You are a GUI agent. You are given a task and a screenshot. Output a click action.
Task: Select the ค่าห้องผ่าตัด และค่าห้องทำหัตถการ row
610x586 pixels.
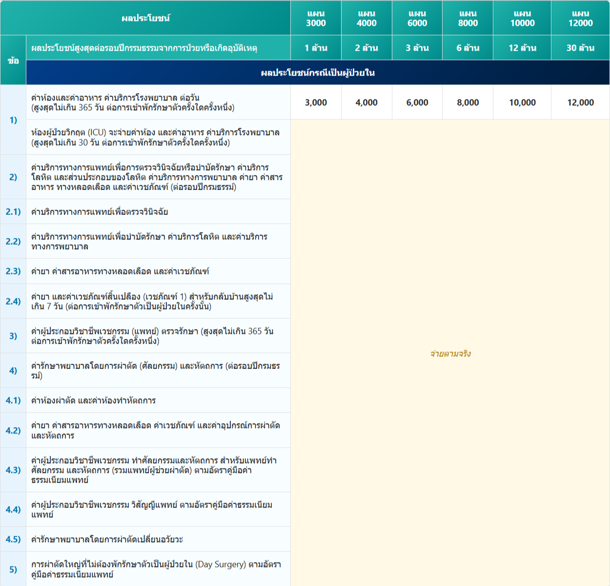94,400
